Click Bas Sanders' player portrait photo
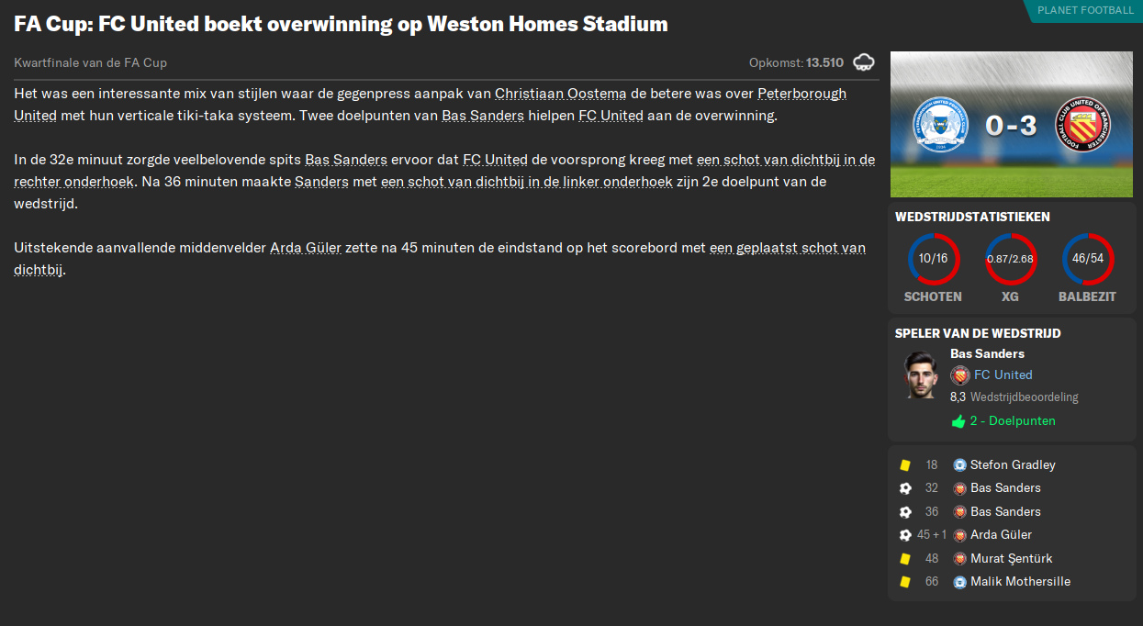The width and height of the screenshot is (1143, 626). (x=920, y=375)
